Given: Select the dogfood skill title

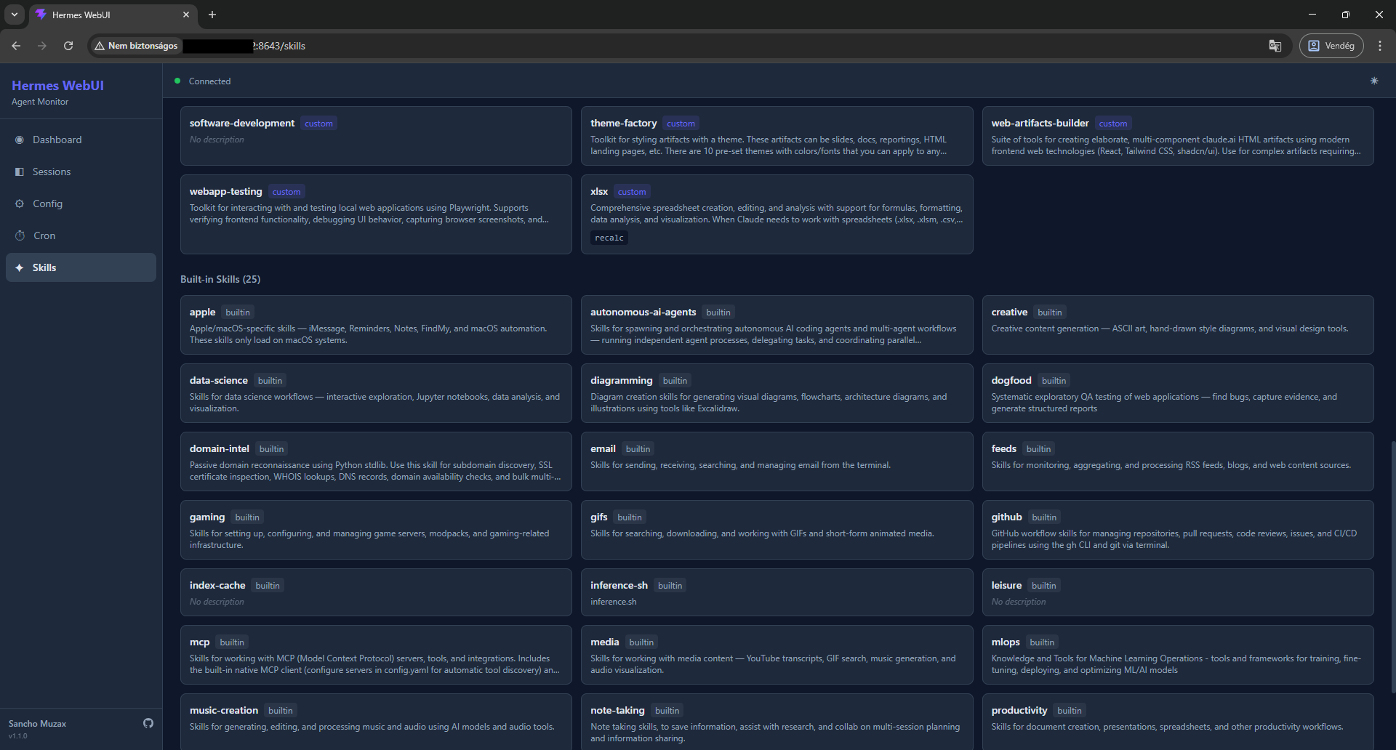Looking at the screenshot, I should click(1011, 380).
